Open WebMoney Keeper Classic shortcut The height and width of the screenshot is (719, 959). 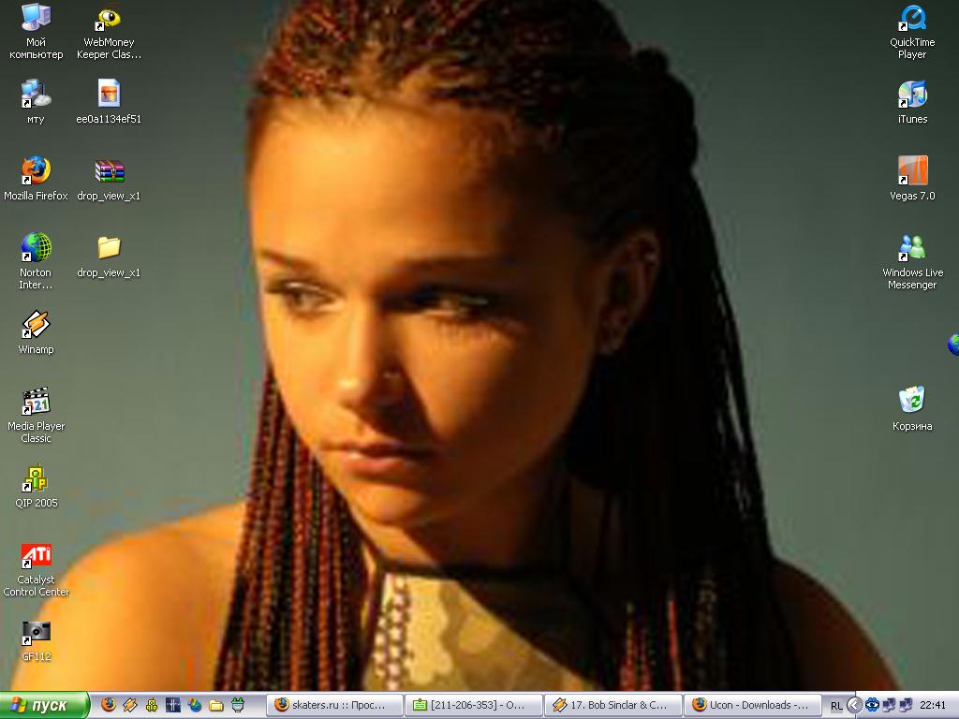[x=109, y=19]
